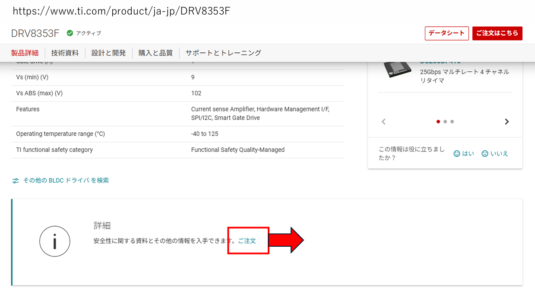Click the いいえ sad-face feedback option
Screen dimensions: 535x296
(495, 153)
